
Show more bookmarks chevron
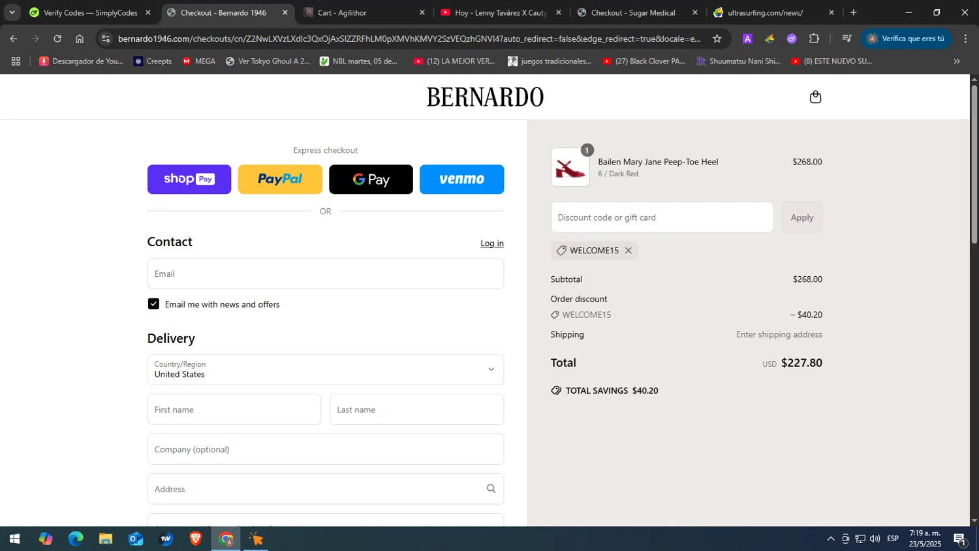pyautogui.click(x=957, y=61)
